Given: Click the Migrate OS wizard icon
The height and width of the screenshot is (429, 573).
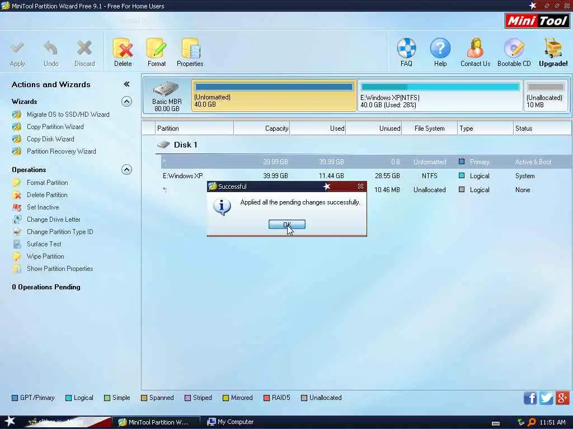Looking at the screenshot, I should (x=17, y=115).
